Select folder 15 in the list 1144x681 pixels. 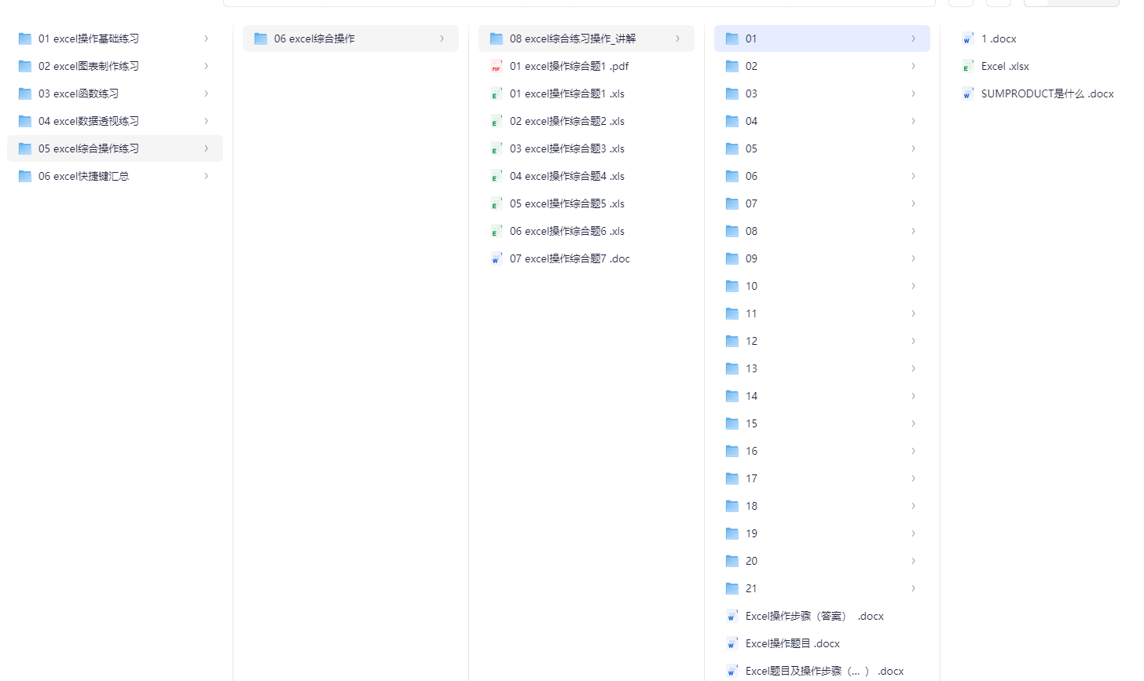751,423
